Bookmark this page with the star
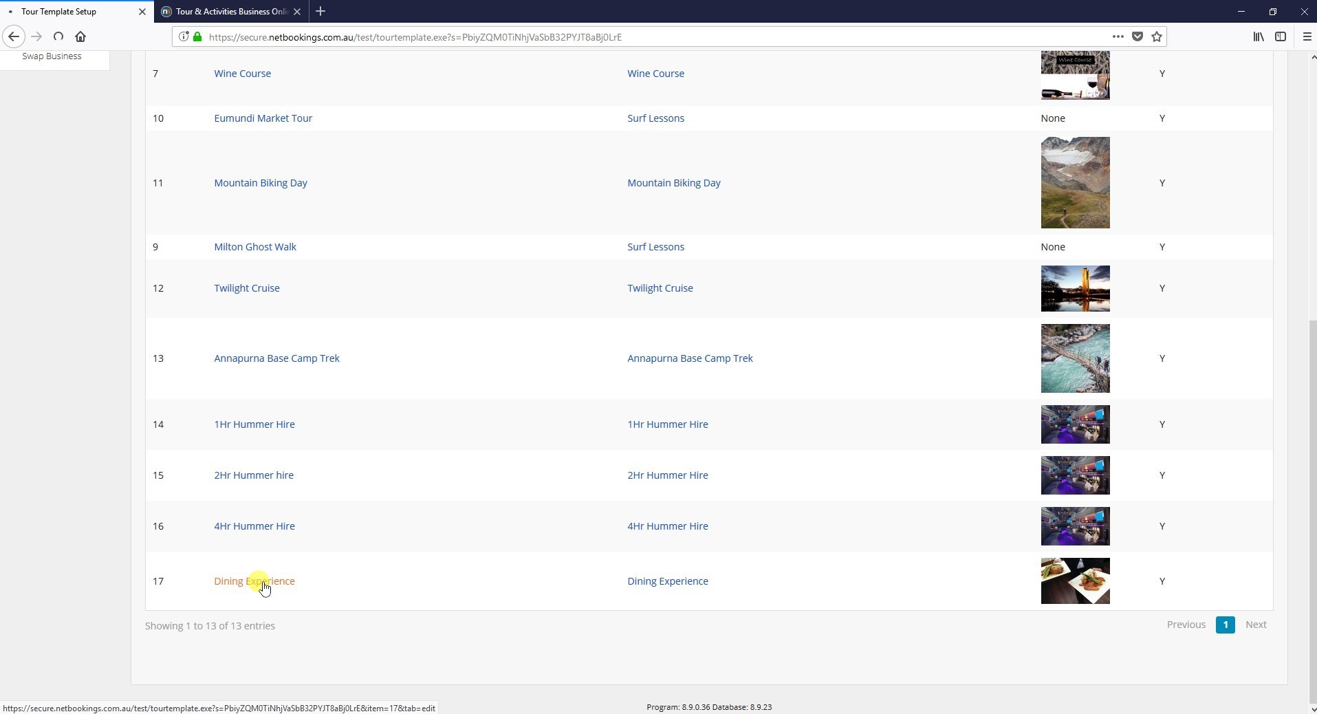The height and width of the screenshot is (714, 1317). pos(1157,36)
